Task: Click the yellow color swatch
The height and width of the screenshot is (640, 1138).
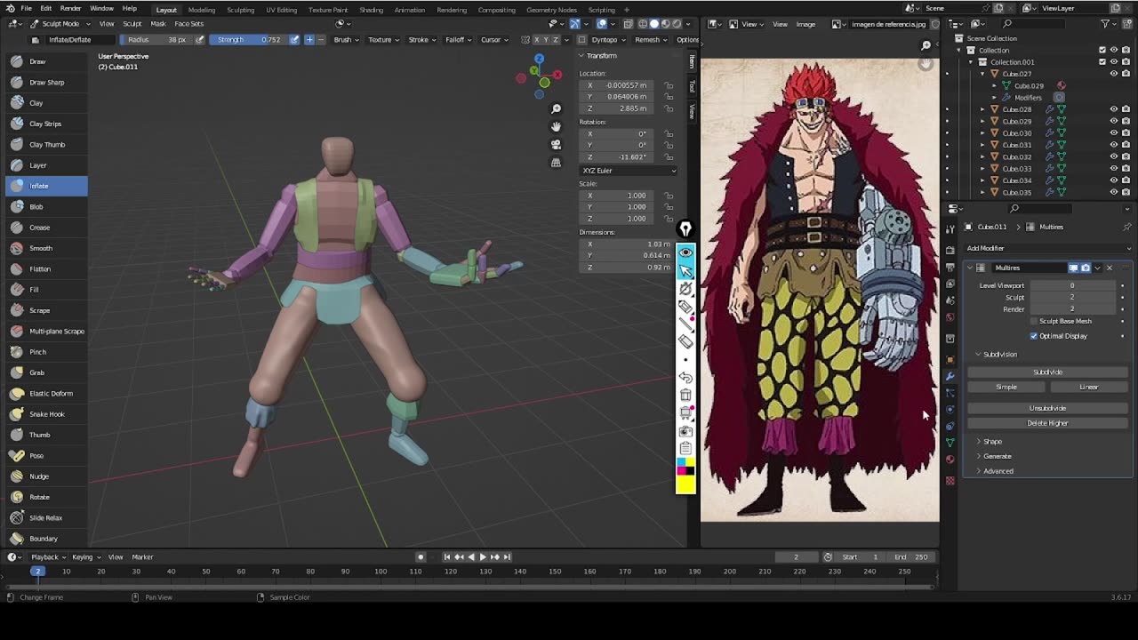Action: pos(685,485)
